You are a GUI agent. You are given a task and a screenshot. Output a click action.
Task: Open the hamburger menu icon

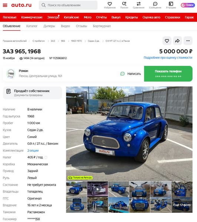coord(5,5)
